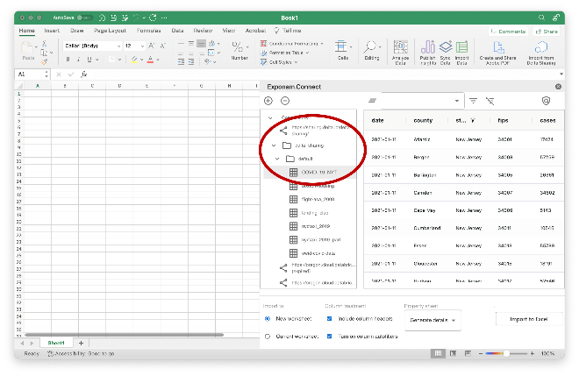Screen dimensions: 579x376
Task: Click the Import to Excel button
Action: point(529,320)
